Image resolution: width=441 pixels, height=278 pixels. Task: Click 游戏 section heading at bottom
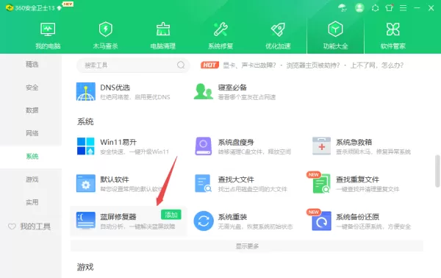(85, 267)
